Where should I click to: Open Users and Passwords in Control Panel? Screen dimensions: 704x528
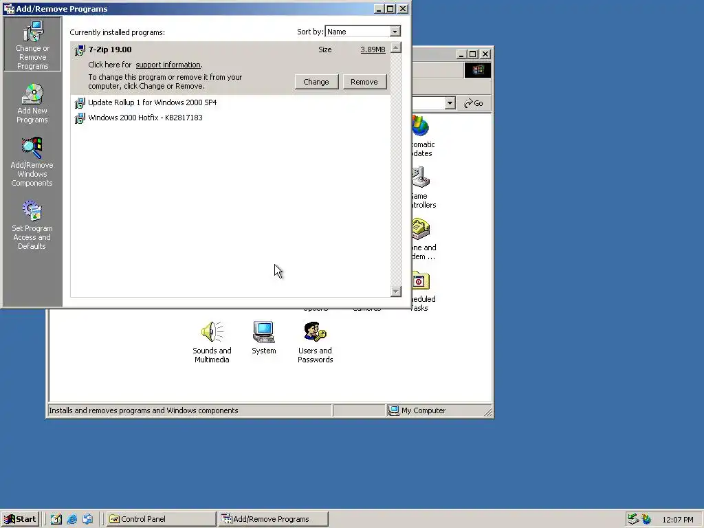click(315, 342)
